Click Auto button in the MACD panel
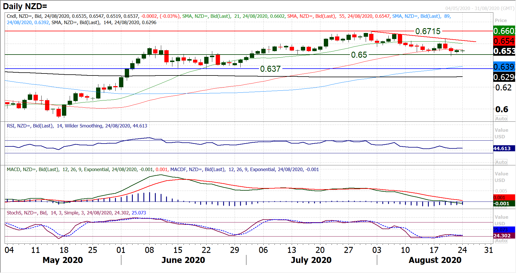This screenshot has height=273, width=516. [501, 206]
